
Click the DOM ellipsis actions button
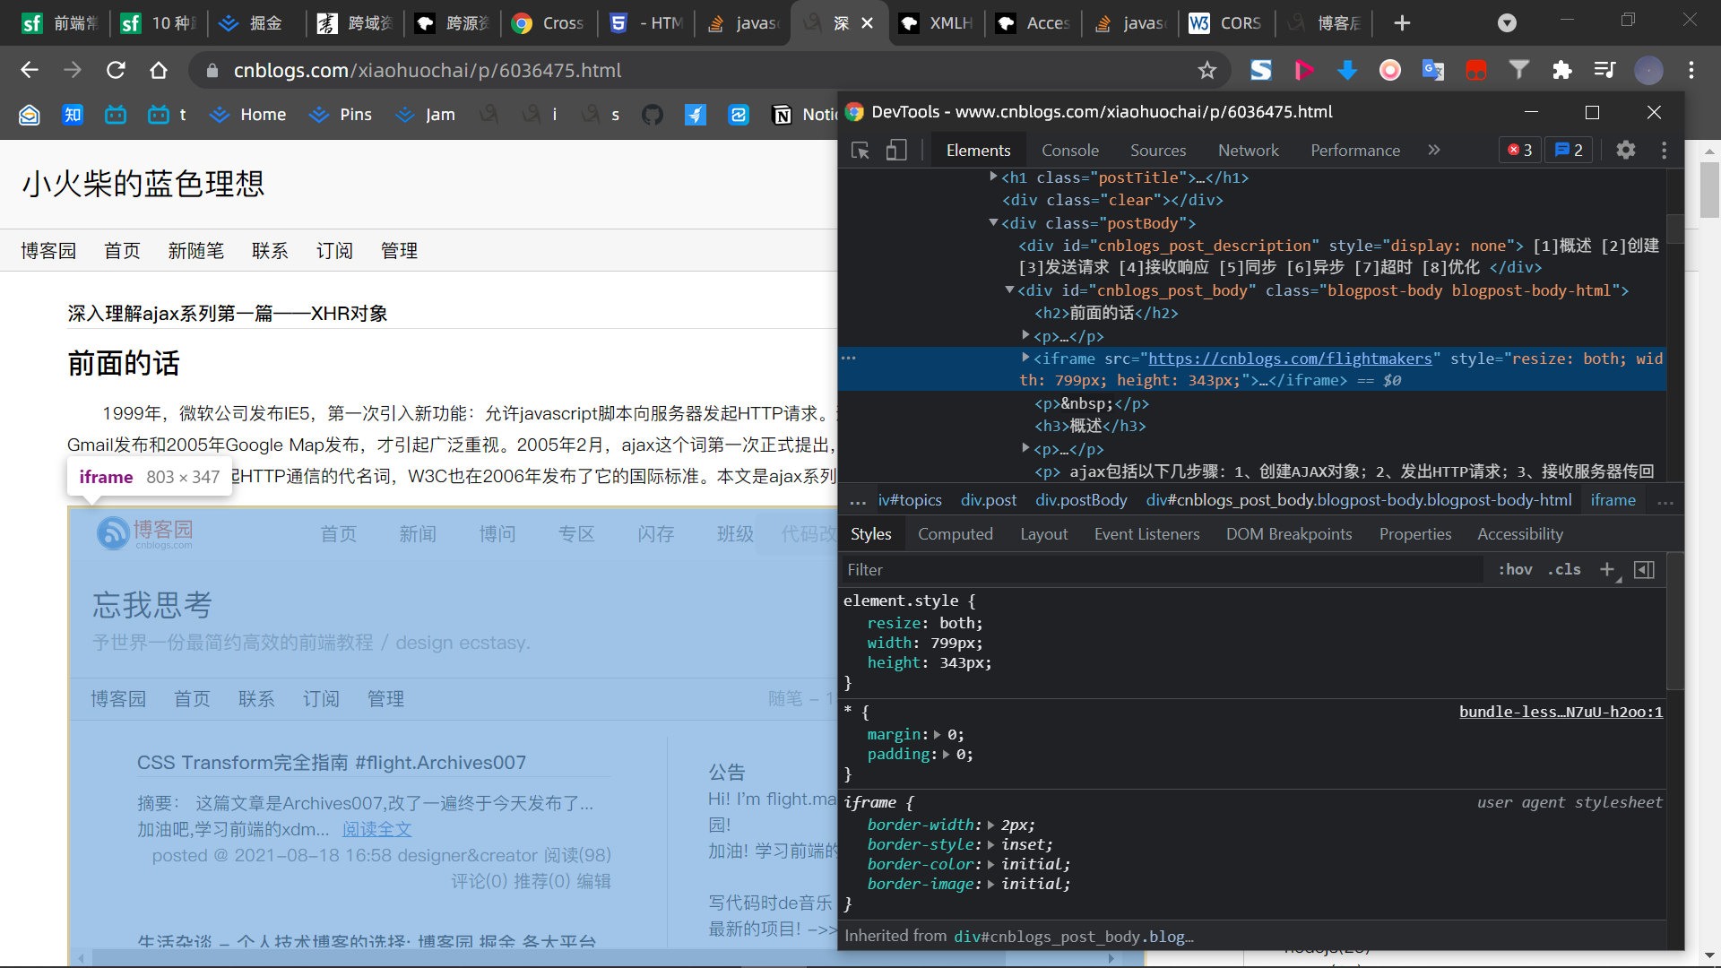click(848, 358)
